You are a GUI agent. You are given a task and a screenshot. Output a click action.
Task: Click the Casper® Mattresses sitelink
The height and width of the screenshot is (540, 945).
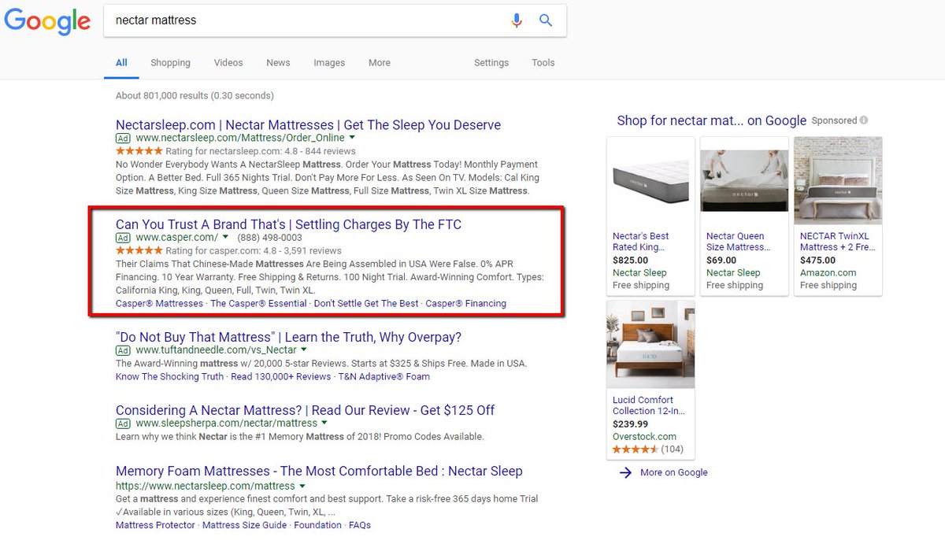click(x=159, y=303)
